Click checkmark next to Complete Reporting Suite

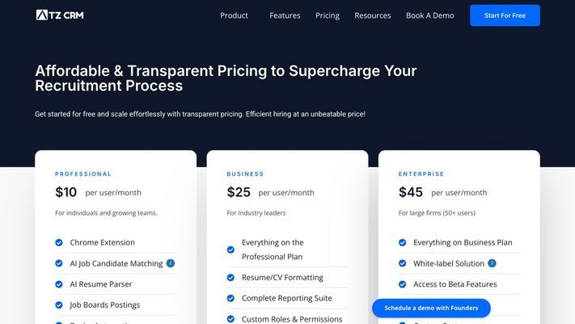pos(230,298)
